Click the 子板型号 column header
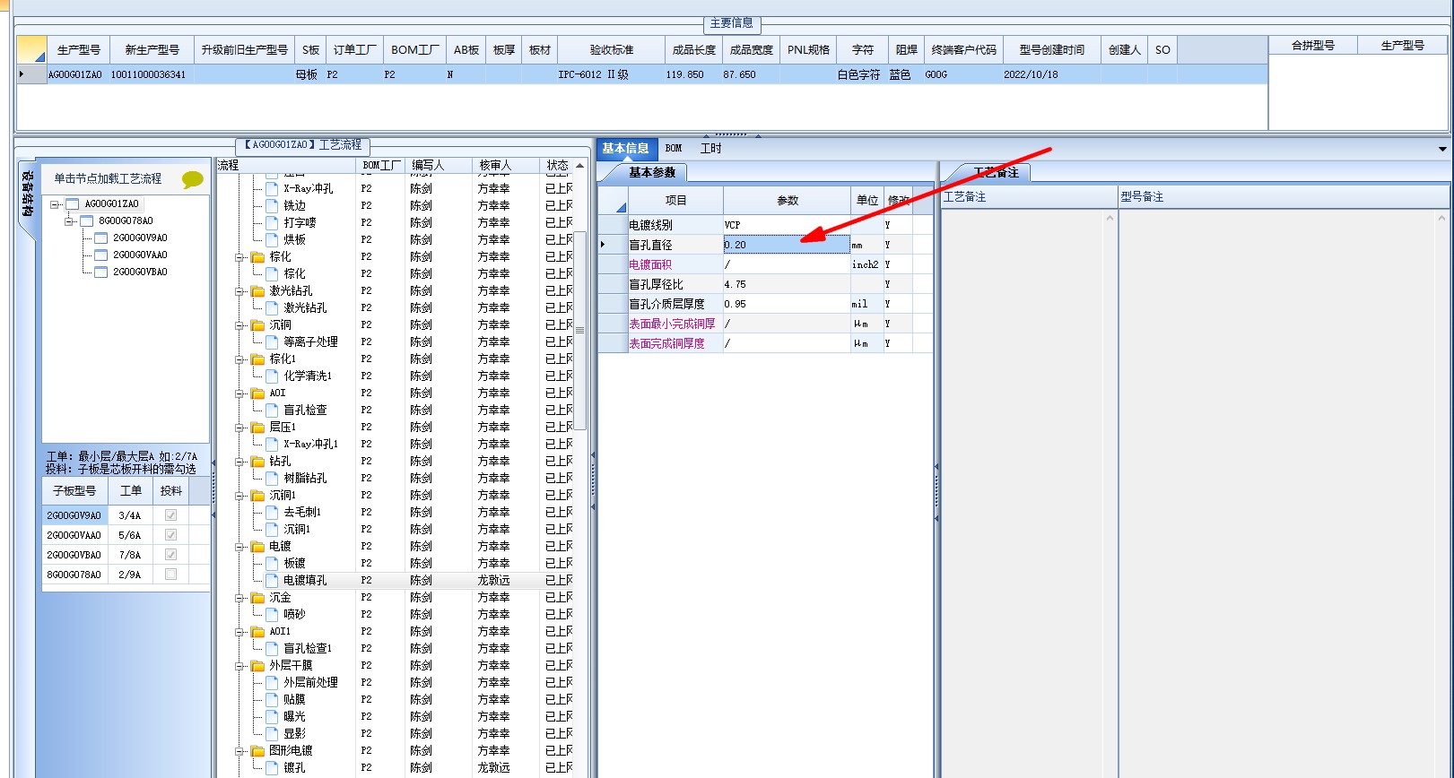This screenshot has width=1454, height=778. click(x=74, y=491)
